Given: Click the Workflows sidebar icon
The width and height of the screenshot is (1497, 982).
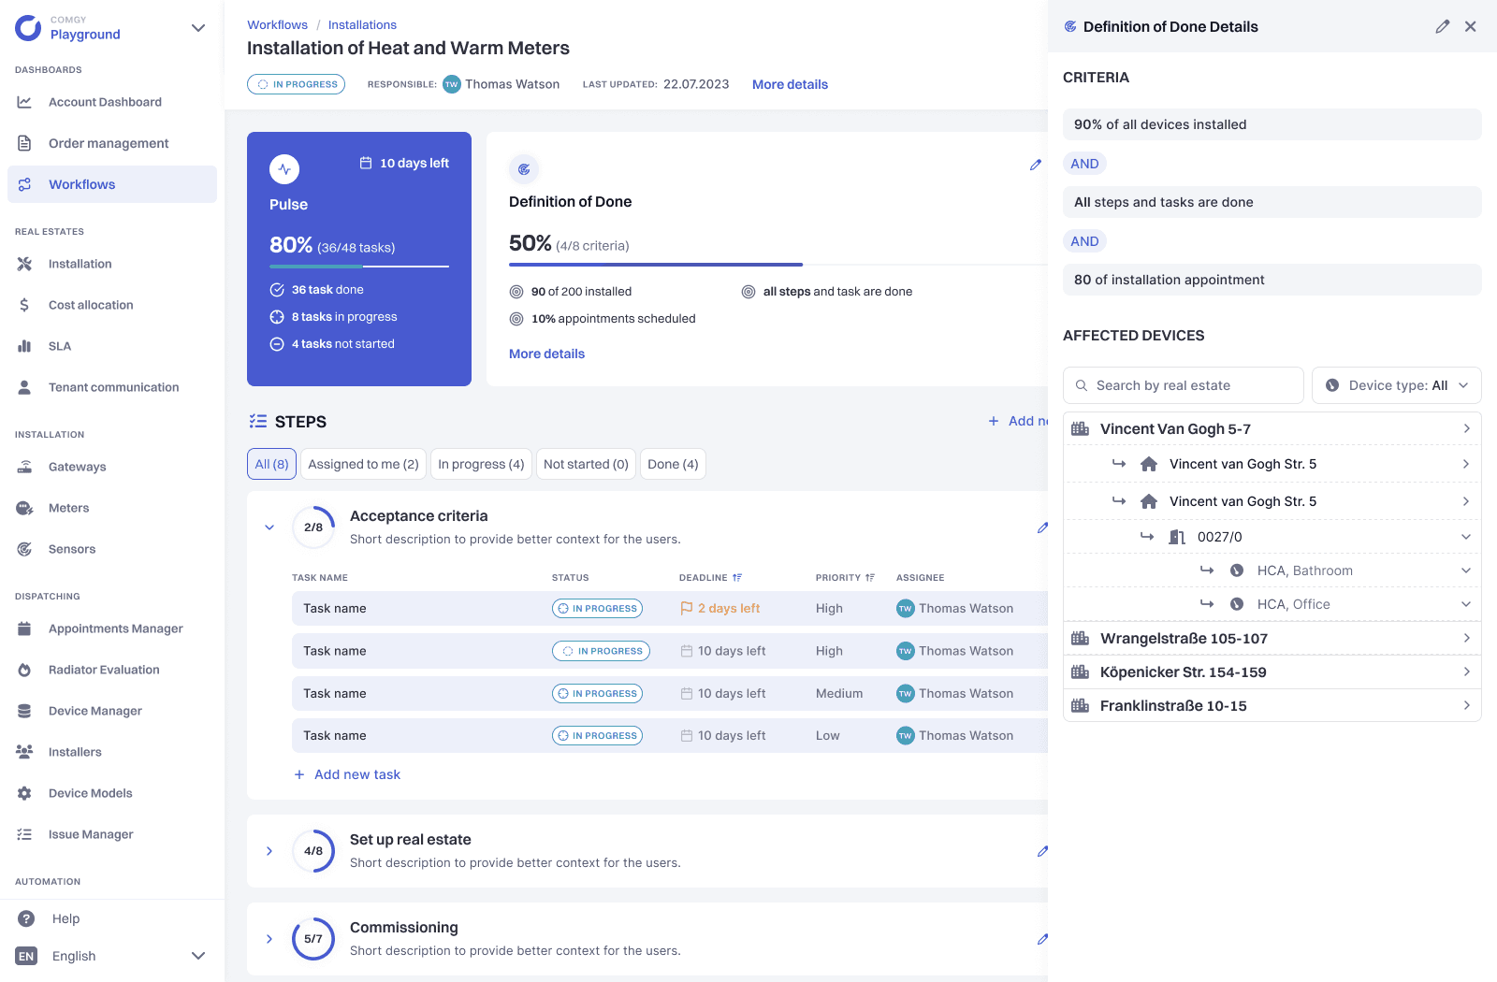Looking at the screenshot, I should [x=24, y=184].
